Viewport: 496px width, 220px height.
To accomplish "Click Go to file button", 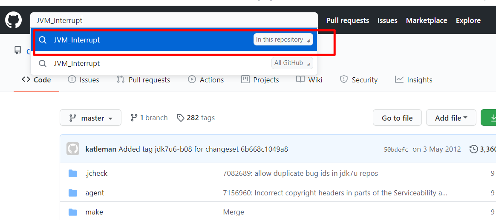I will coord(397,118).
